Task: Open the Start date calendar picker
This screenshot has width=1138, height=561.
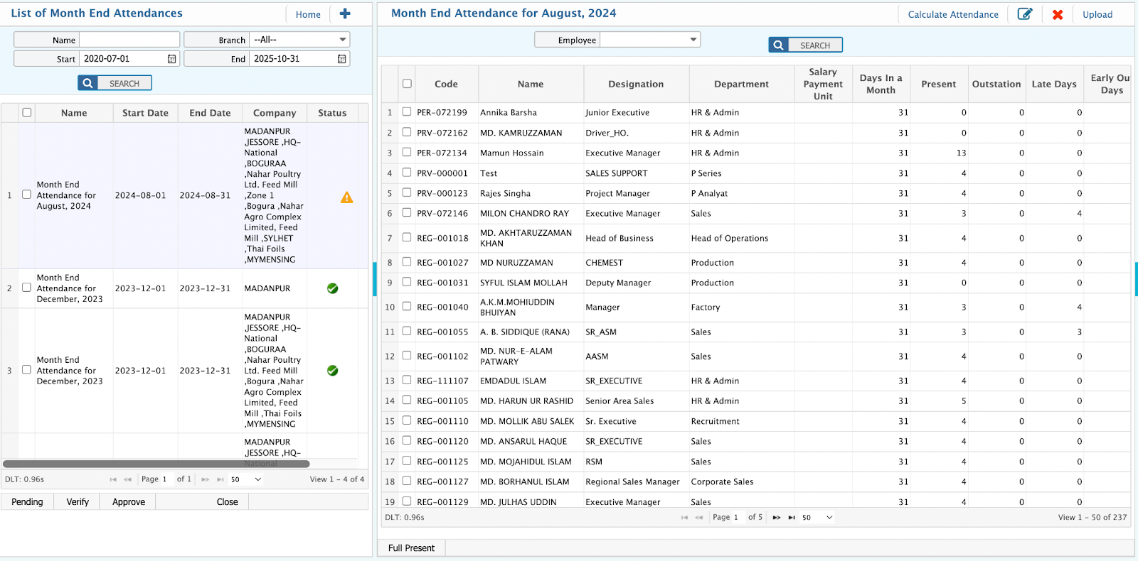Action: [171, 59]
